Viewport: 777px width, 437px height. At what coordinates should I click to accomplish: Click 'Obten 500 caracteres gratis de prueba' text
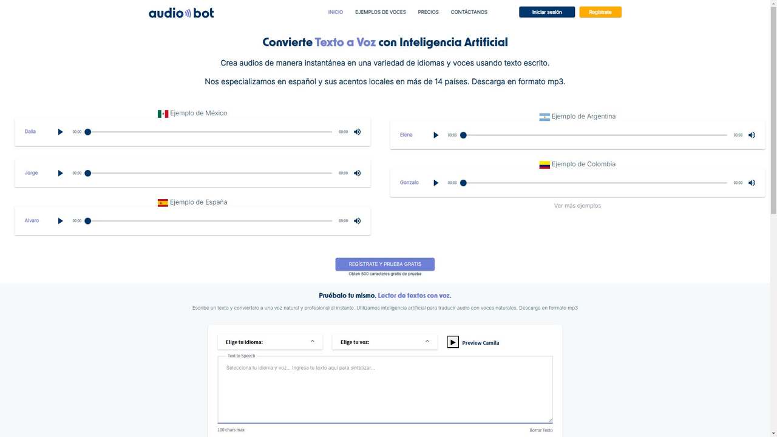385,274
